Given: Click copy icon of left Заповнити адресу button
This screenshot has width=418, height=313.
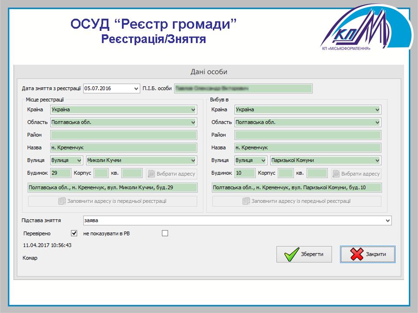Looking at the screenshot, I should coord(61,201).
